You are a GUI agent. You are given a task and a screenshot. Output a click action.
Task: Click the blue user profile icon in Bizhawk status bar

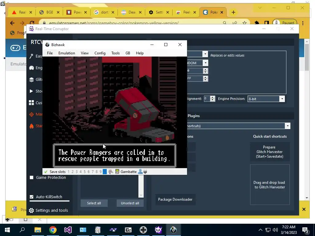tap(140, 171)
